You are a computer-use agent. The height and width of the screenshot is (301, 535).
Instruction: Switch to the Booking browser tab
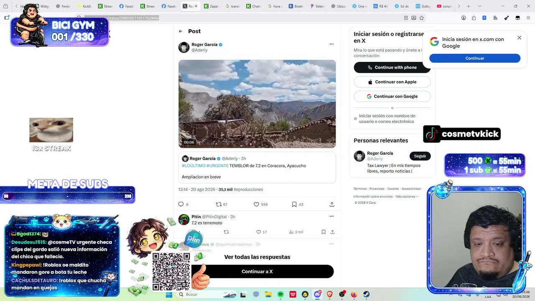point(296,6)
